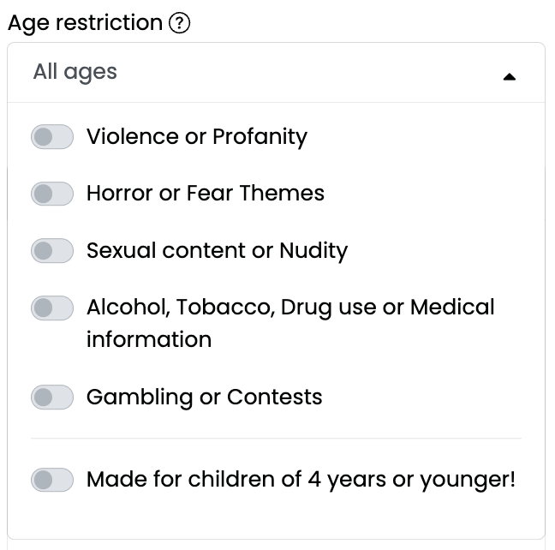
Task: Select the Horror or Fear Themes label
Action: 206,194
